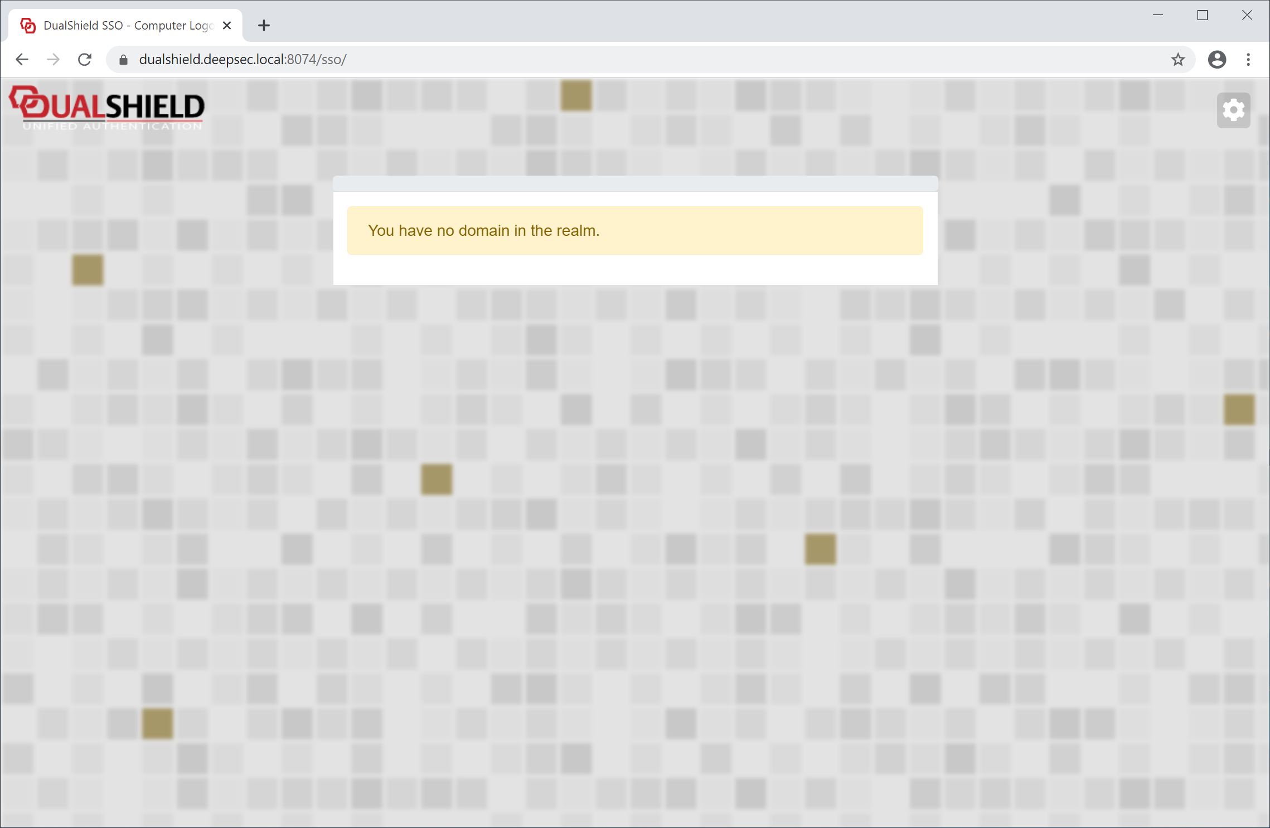Open Chrome three-dot menu

[x=1248, y=60]
